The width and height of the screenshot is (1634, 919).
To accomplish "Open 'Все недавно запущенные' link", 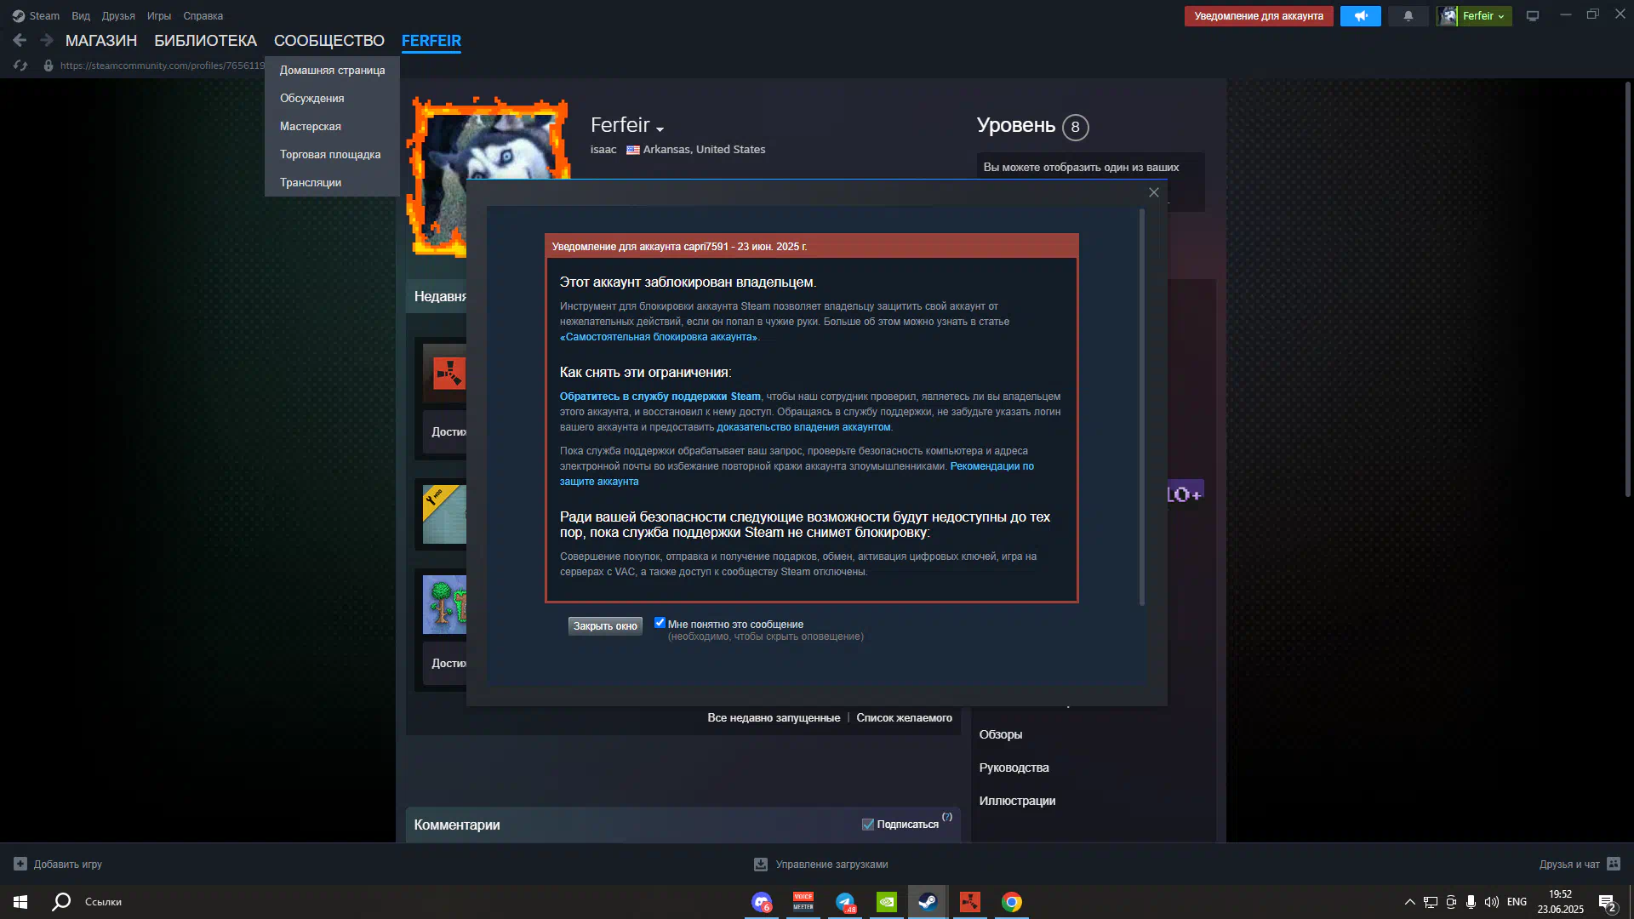I will (774, 718).
